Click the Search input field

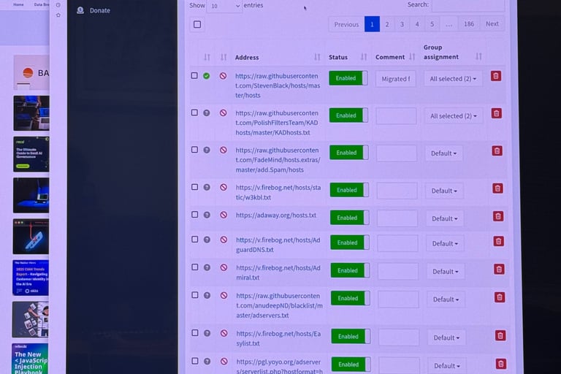[468, 5]
